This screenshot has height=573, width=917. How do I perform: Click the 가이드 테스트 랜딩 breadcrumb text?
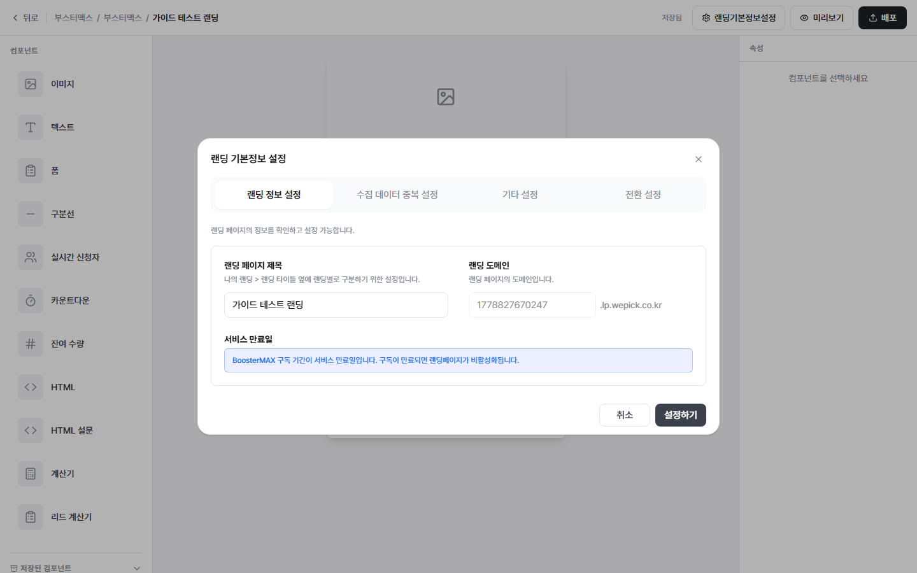pyautogui.click(x=185, y=18)
